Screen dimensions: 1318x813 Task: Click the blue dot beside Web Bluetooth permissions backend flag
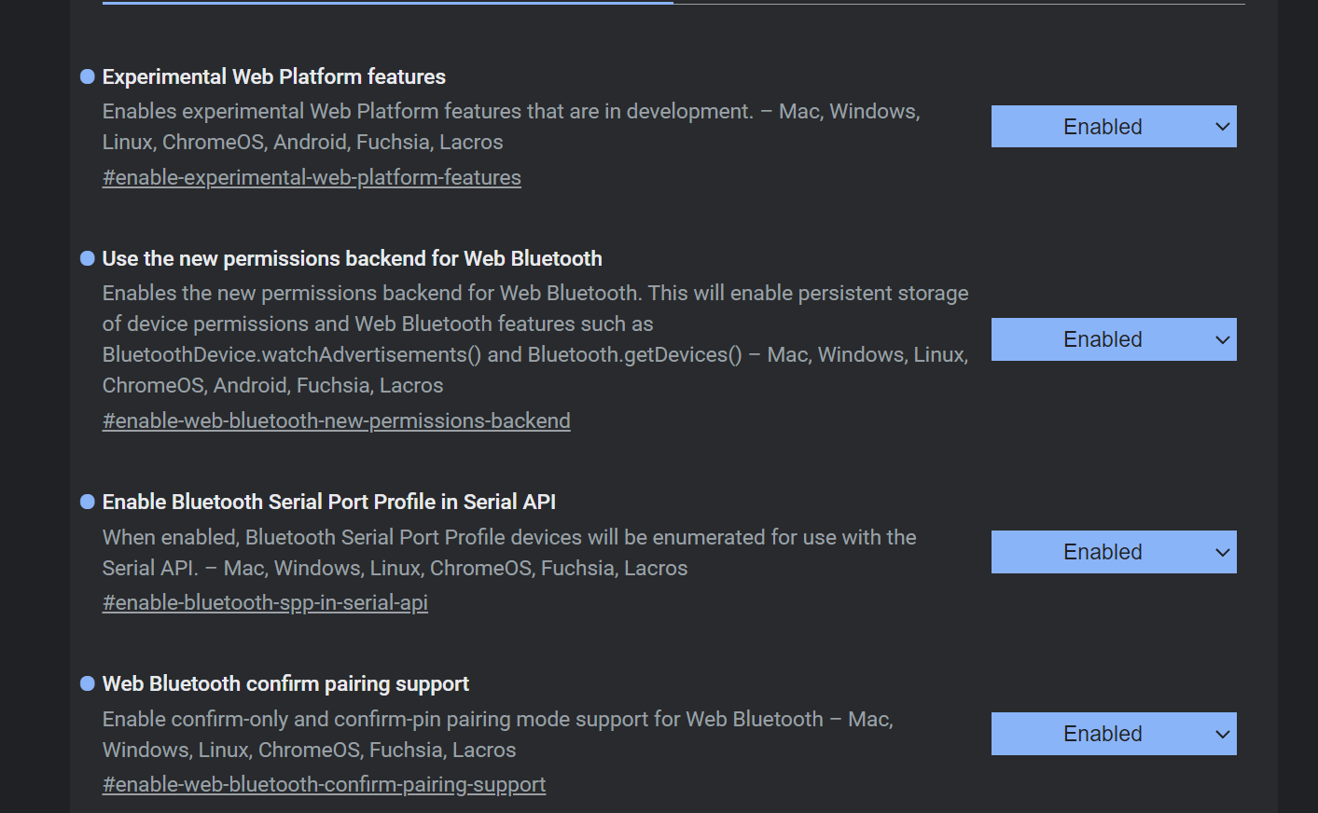point(87,257)
